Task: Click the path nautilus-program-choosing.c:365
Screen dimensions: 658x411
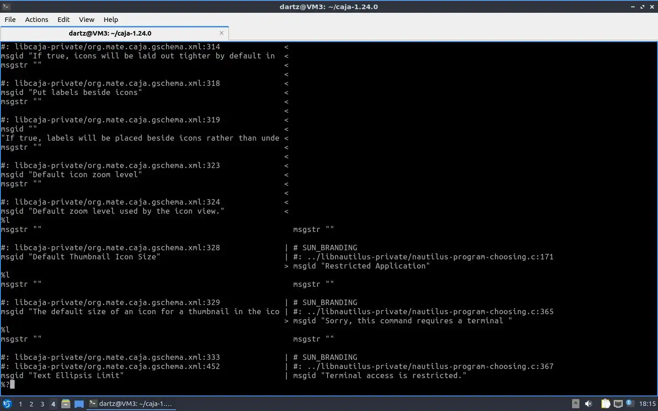Action: point(483,311)
